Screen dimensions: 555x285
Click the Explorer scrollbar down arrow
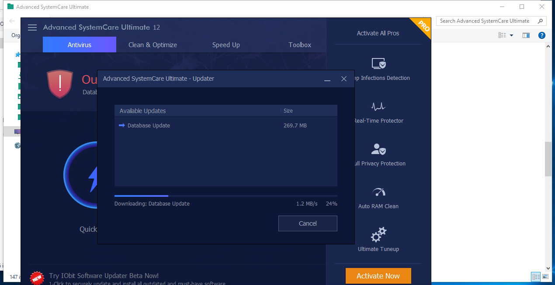tap(548, 268)
